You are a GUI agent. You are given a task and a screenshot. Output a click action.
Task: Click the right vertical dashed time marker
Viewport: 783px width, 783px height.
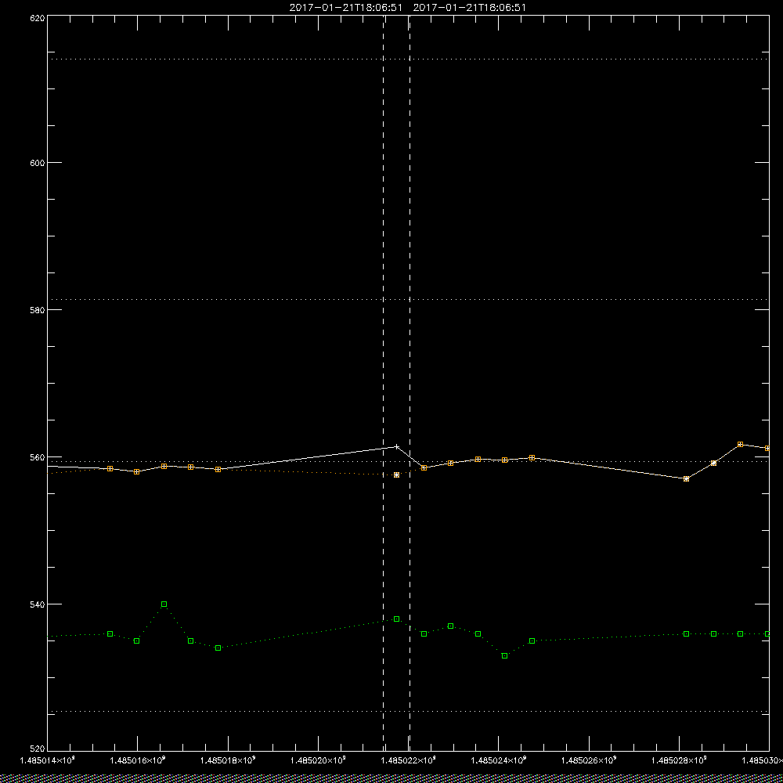coord(410,382)
